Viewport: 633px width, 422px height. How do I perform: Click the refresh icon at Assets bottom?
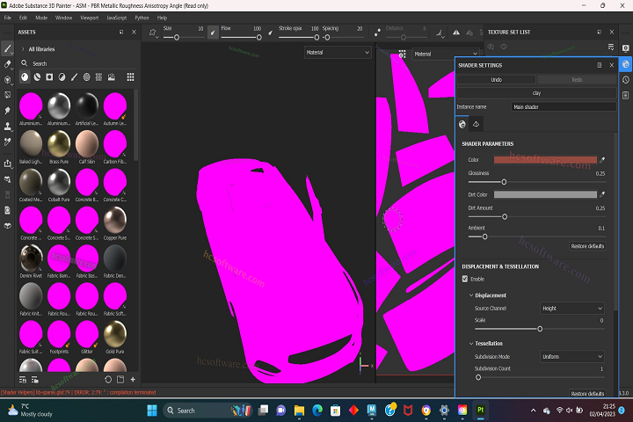[x=108, y=380]
